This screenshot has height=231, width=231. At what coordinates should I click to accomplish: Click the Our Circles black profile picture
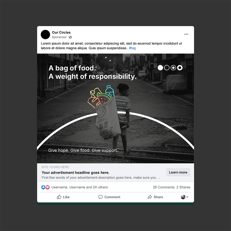pyautogui.click(x=45, y=34)
